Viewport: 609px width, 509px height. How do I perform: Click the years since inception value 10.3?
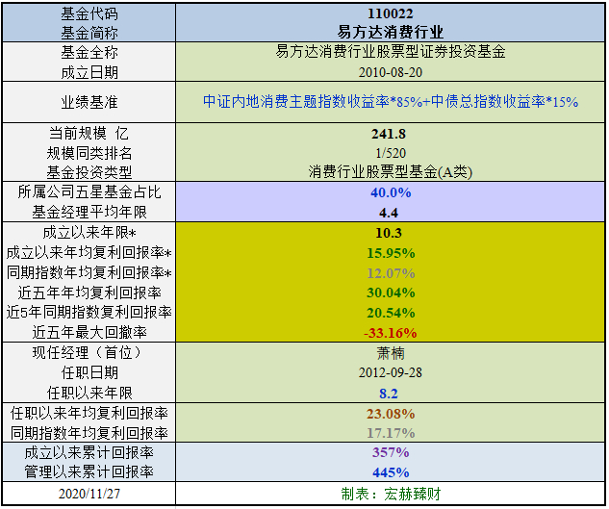pos(389,233)
